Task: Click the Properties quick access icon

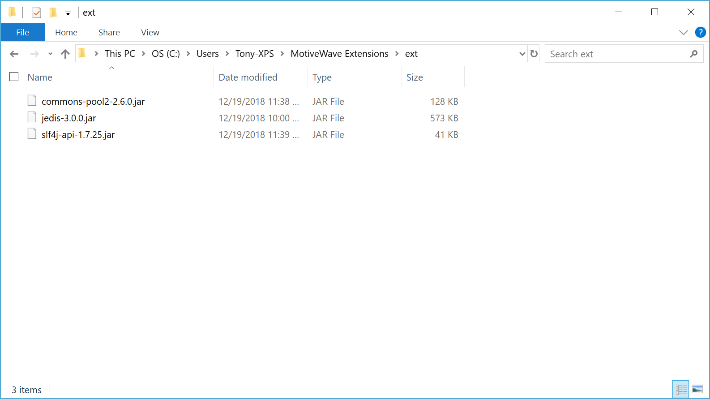Action: (37, 13)
